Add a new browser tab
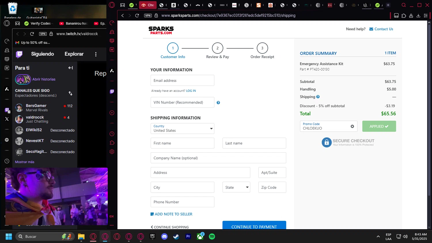 click(388, 5)
